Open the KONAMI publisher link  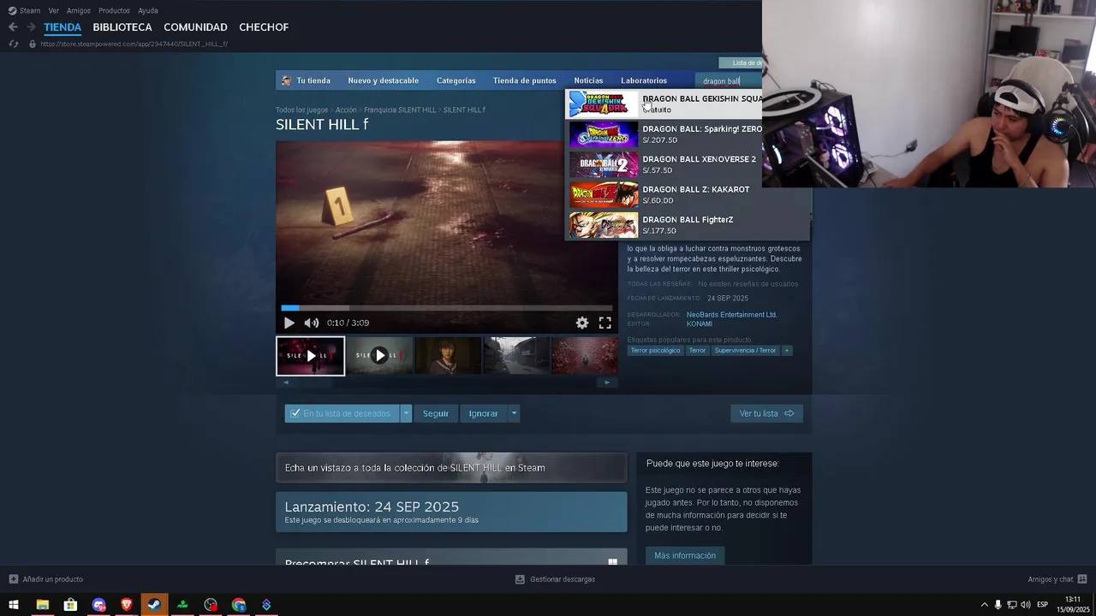pos(700,324)
